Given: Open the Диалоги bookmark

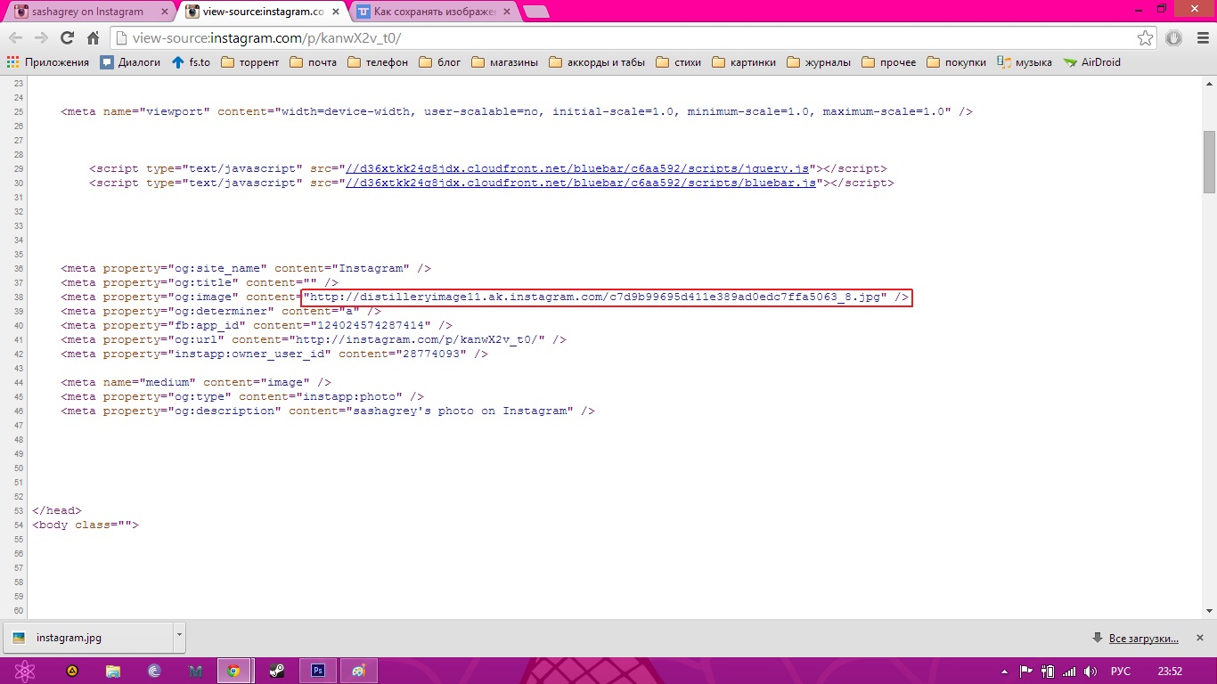Looking at the screenshot, I should [130, 62].
